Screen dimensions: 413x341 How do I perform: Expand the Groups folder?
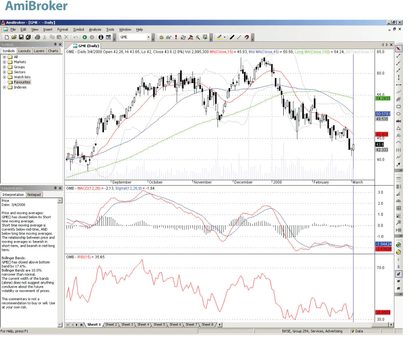[4, 67]
